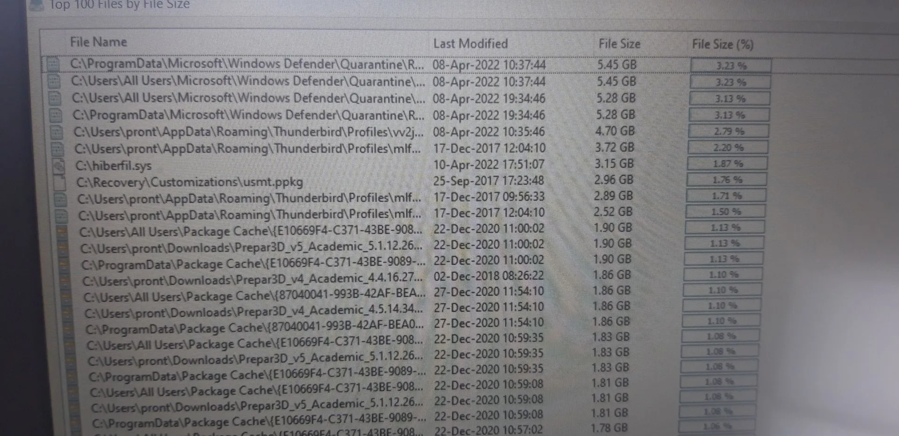Click the icon of the 2.89 GB Thunderbird file

(x=60, y=199)
